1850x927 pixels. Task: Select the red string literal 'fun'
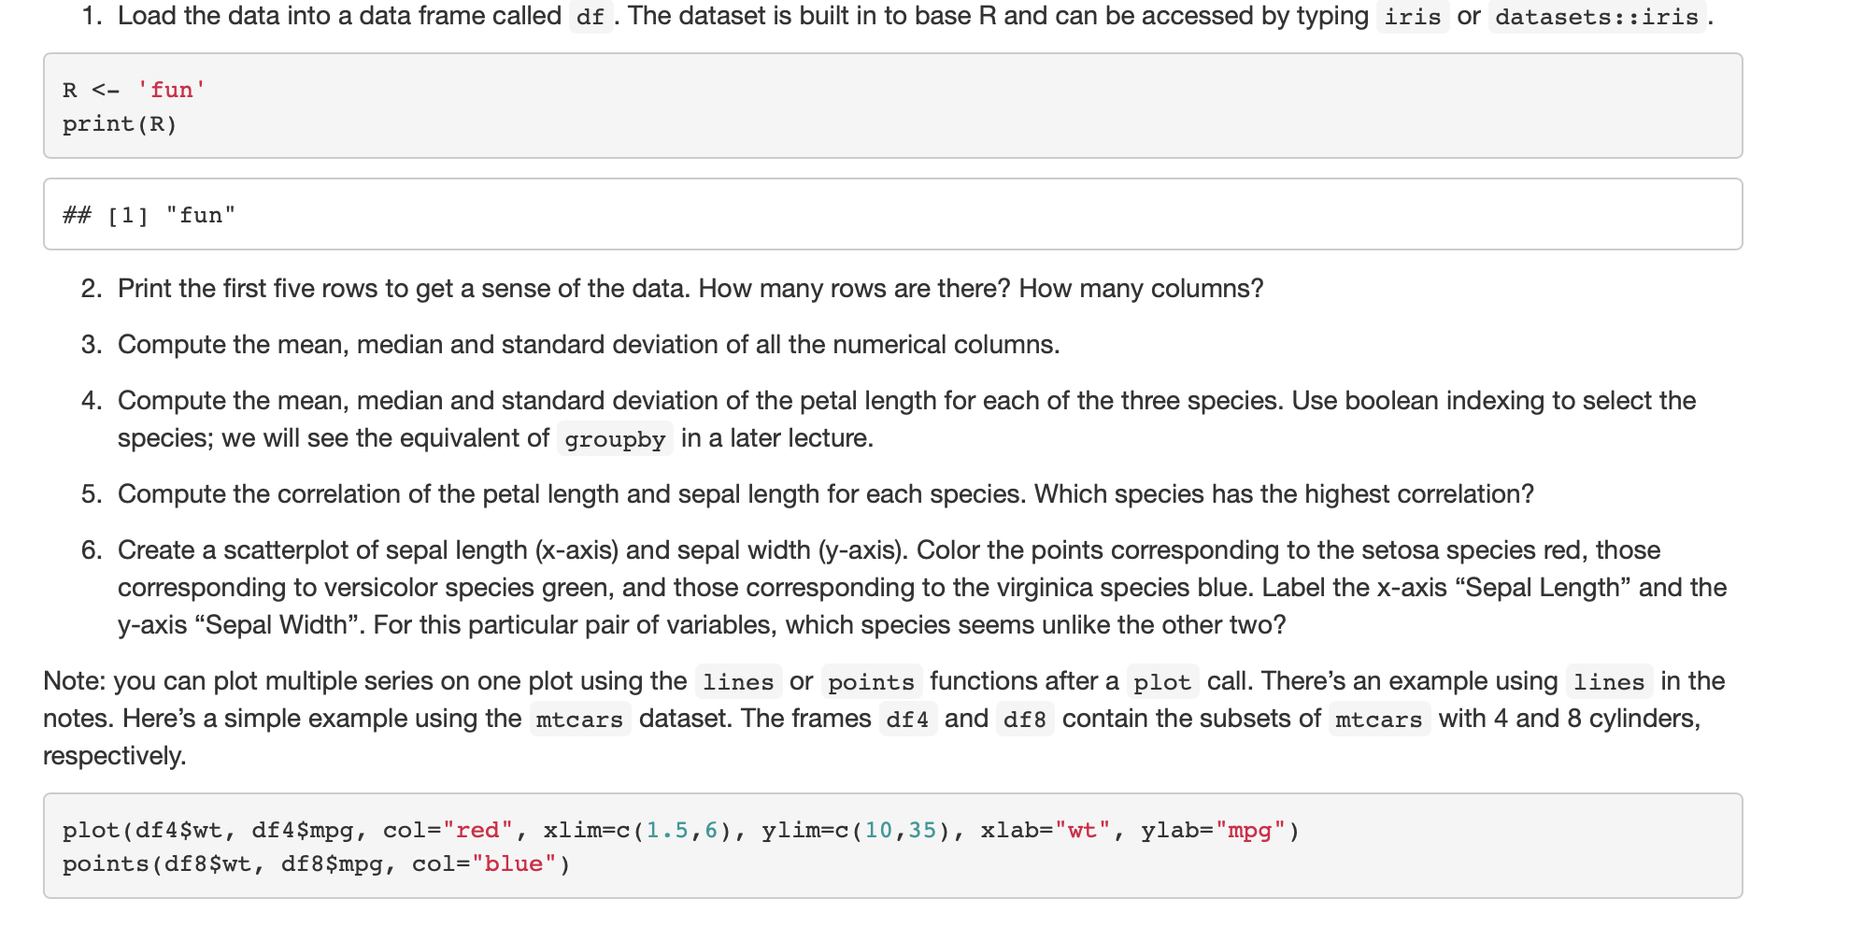coord(170,89)
